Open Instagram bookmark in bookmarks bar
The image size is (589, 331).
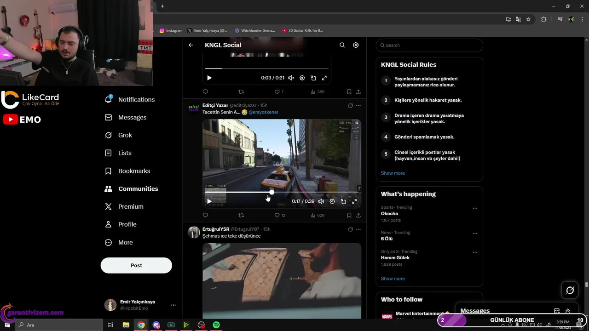click(x=171, y=31)
